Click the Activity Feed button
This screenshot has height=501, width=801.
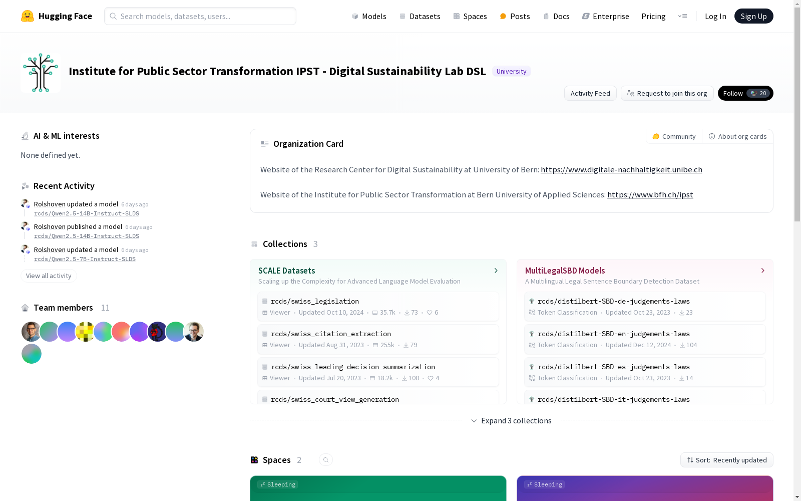pyautogui.click(x=590, y=93)
